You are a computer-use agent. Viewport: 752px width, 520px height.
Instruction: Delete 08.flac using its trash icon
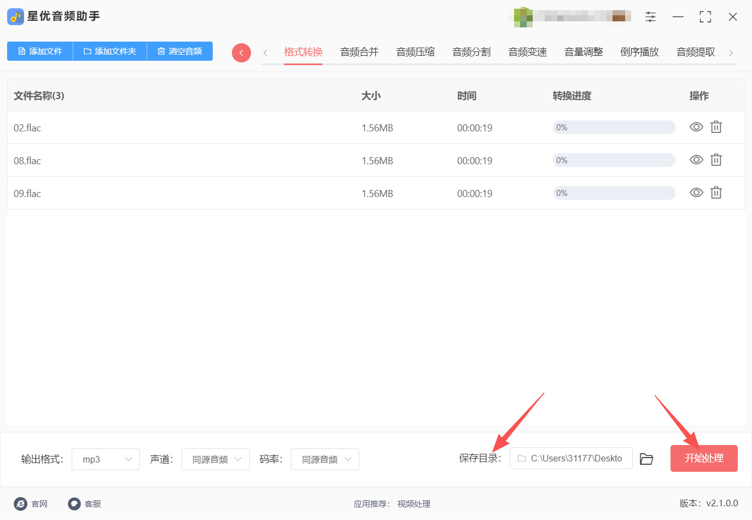(716, 160)
